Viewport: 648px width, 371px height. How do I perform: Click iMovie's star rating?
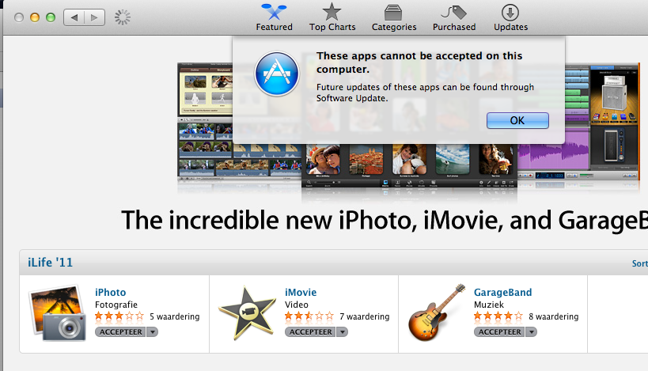[309, 316]
